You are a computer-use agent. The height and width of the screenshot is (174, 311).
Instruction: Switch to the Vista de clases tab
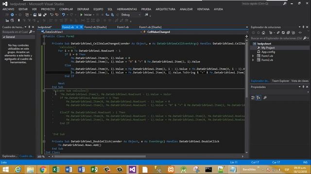(300, 81)
